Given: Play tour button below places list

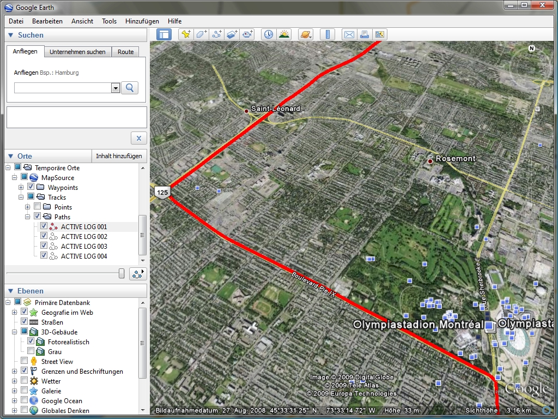Looking at the screenshot, I should (x=138, y=274).
